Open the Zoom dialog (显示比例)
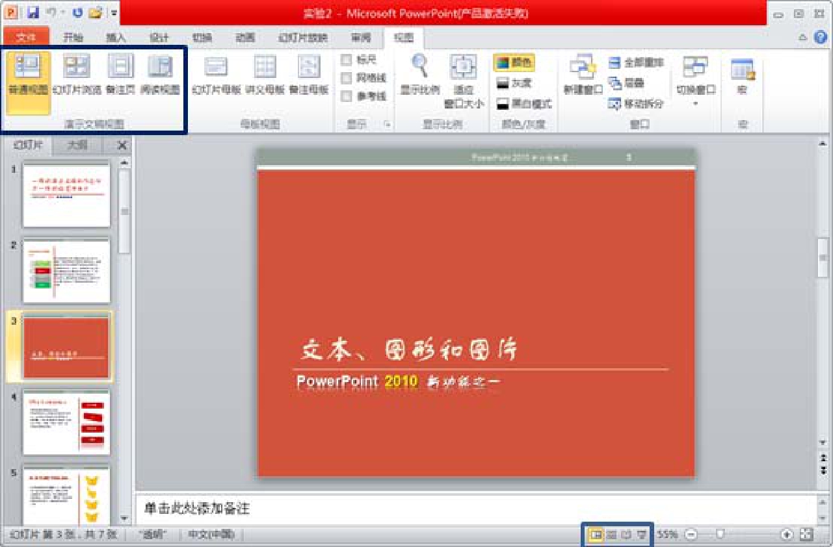 tap(420, 76)
